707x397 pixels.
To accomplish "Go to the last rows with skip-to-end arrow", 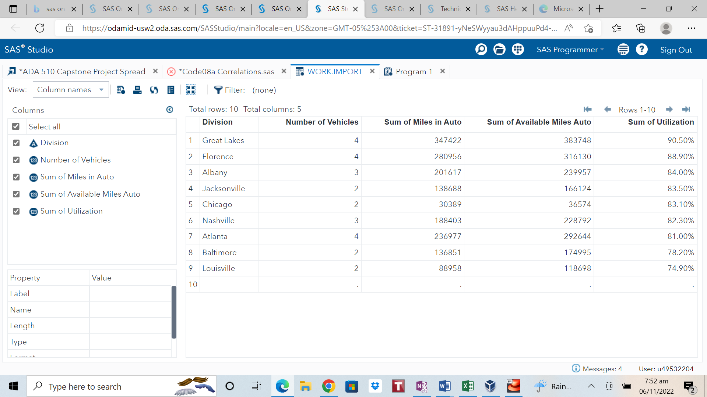I will click(687, 109).
